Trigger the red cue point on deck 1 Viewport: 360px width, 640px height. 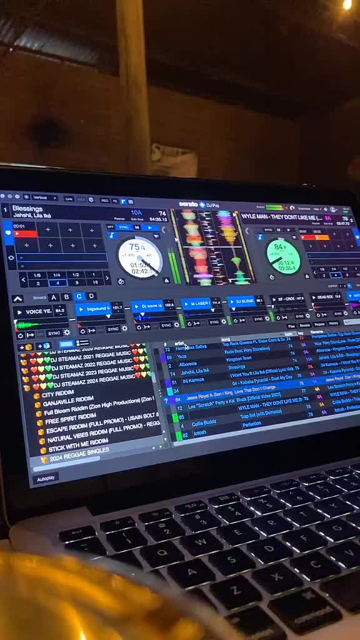tap(25, 234)
